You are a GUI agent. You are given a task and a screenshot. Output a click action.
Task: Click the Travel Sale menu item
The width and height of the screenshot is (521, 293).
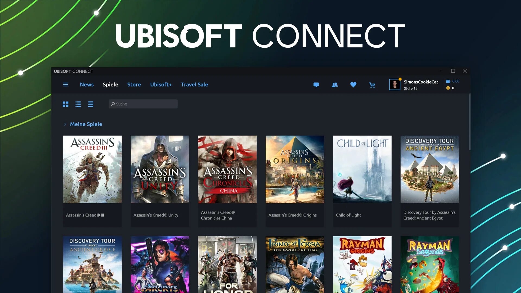pos(194,84)
